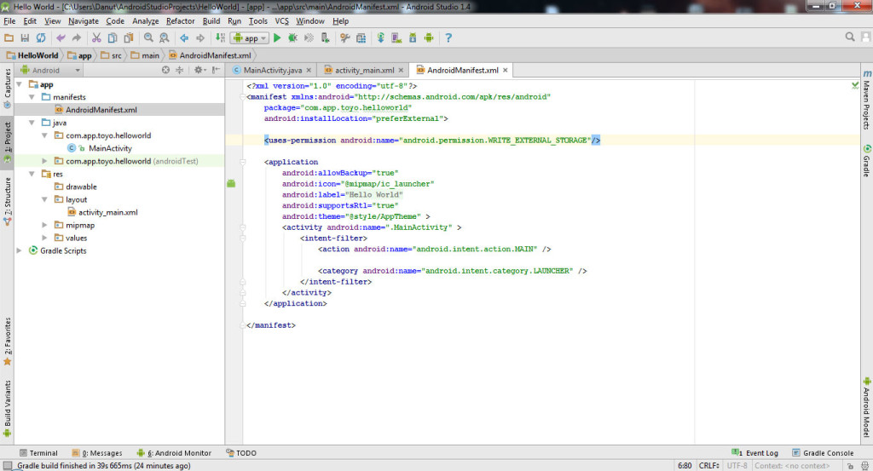This screenshot has height=471, width=873.
Task: Open the Android Monitor tool window
Action: pyautogui.click(x=174, y=453)
